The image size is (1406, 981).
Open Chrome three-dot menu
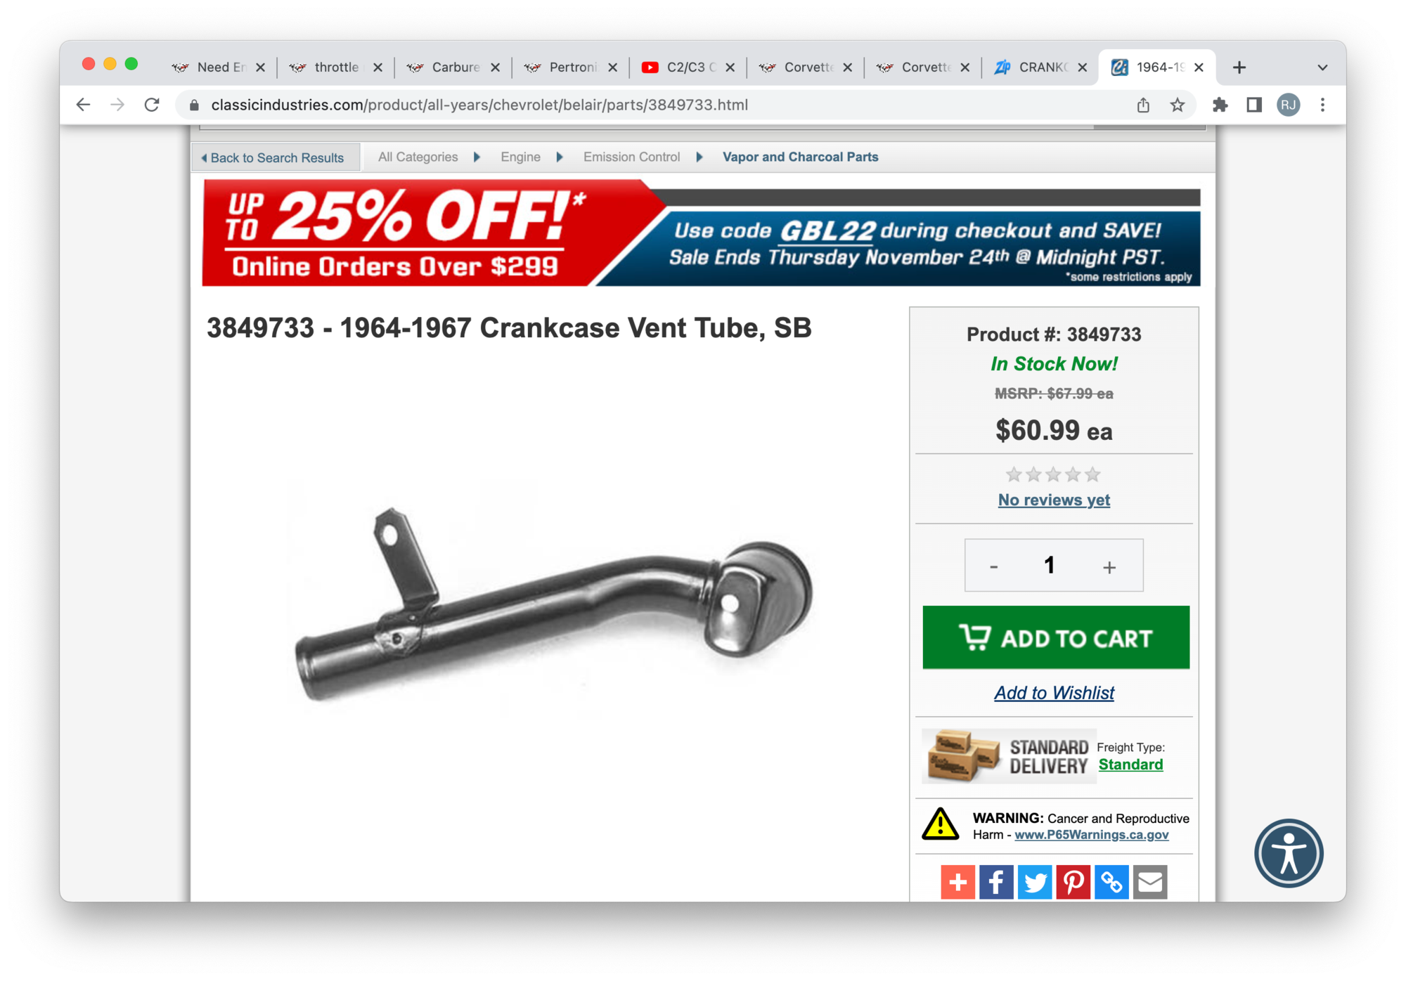(1322, 105)
